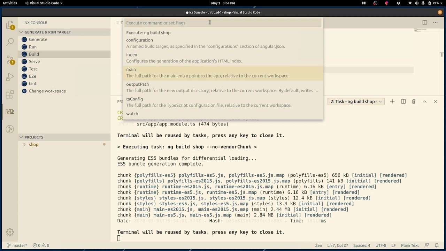Choose the watch flag option

(223, 114)
